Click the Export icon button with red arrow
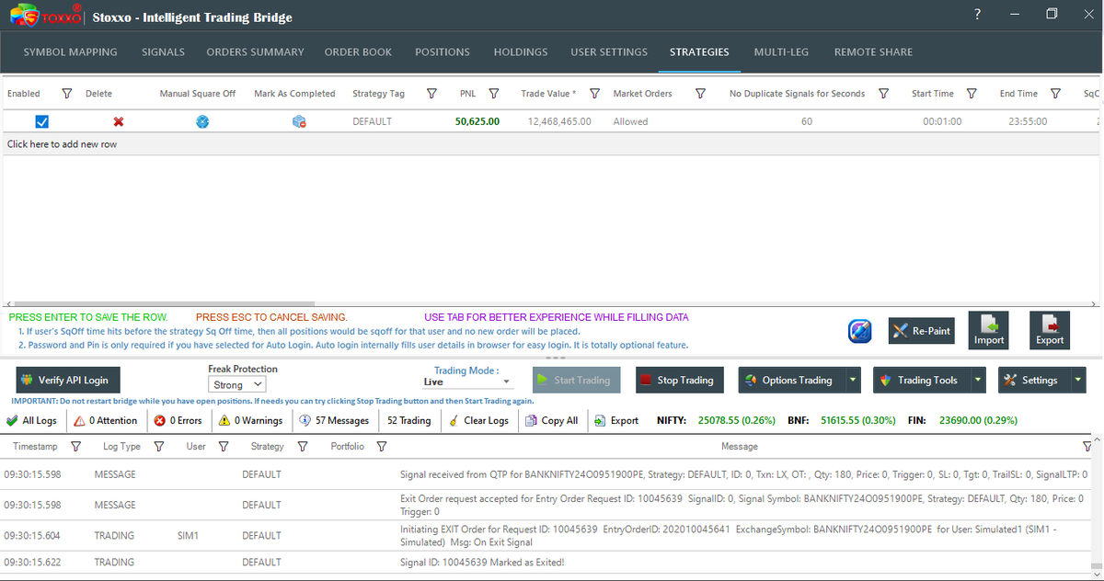This screenshot has height=581, width=1104. point(1050,329)
